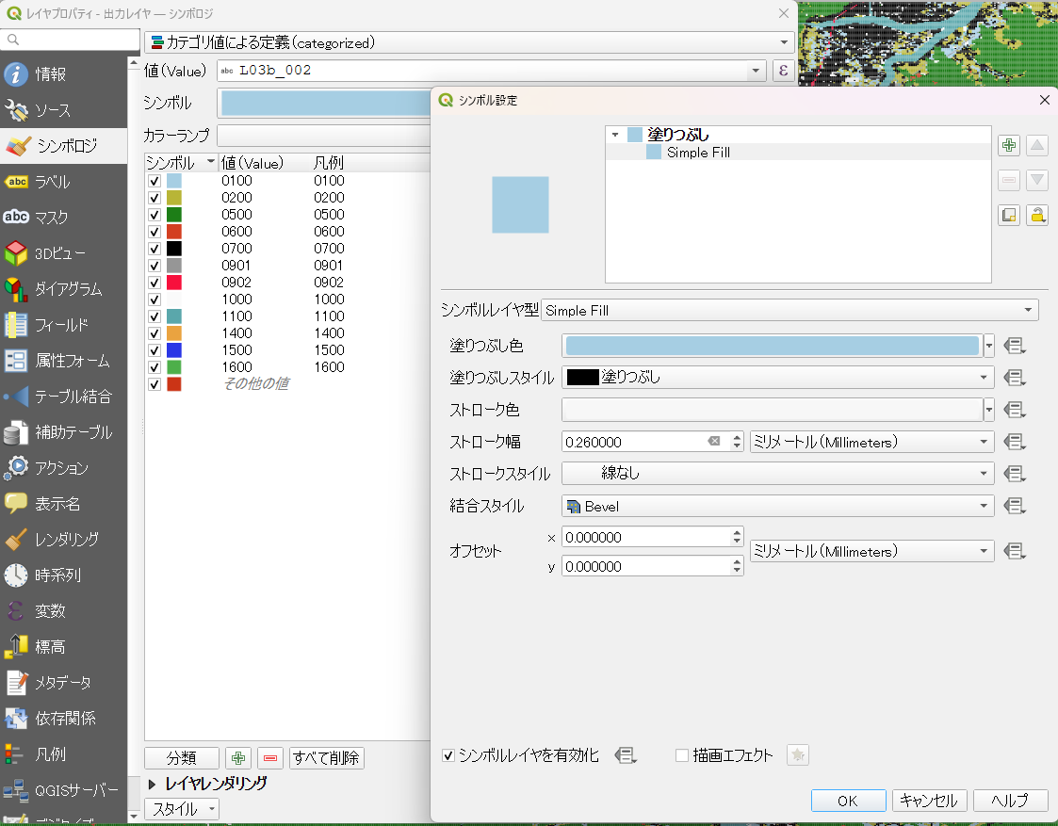Open data-defined override for 塗りつぶし色

(x=1014, y=346)
